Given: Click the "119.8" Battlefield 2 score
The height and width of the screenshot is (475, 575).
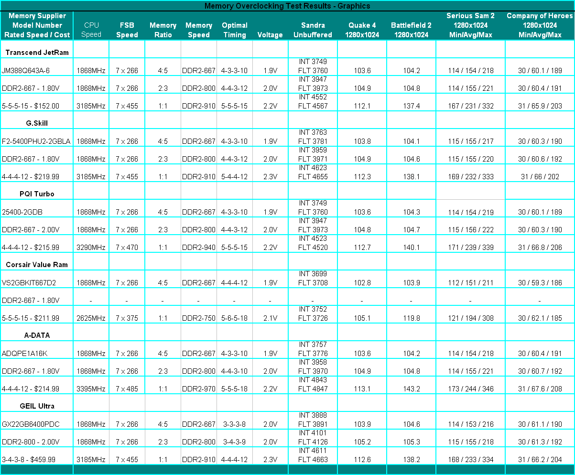Looking at the screenshot, I should click(x=412, y=318).
